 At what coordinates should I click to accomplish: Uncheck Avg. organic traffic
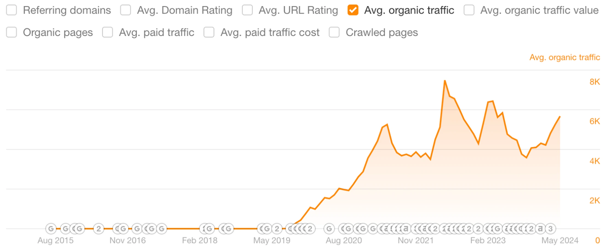353,10
